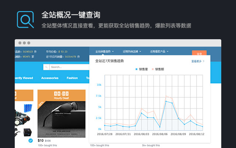Click the red close dot in browser window
The width and height of the screenshot is (236, 148).
click(20, 43)
